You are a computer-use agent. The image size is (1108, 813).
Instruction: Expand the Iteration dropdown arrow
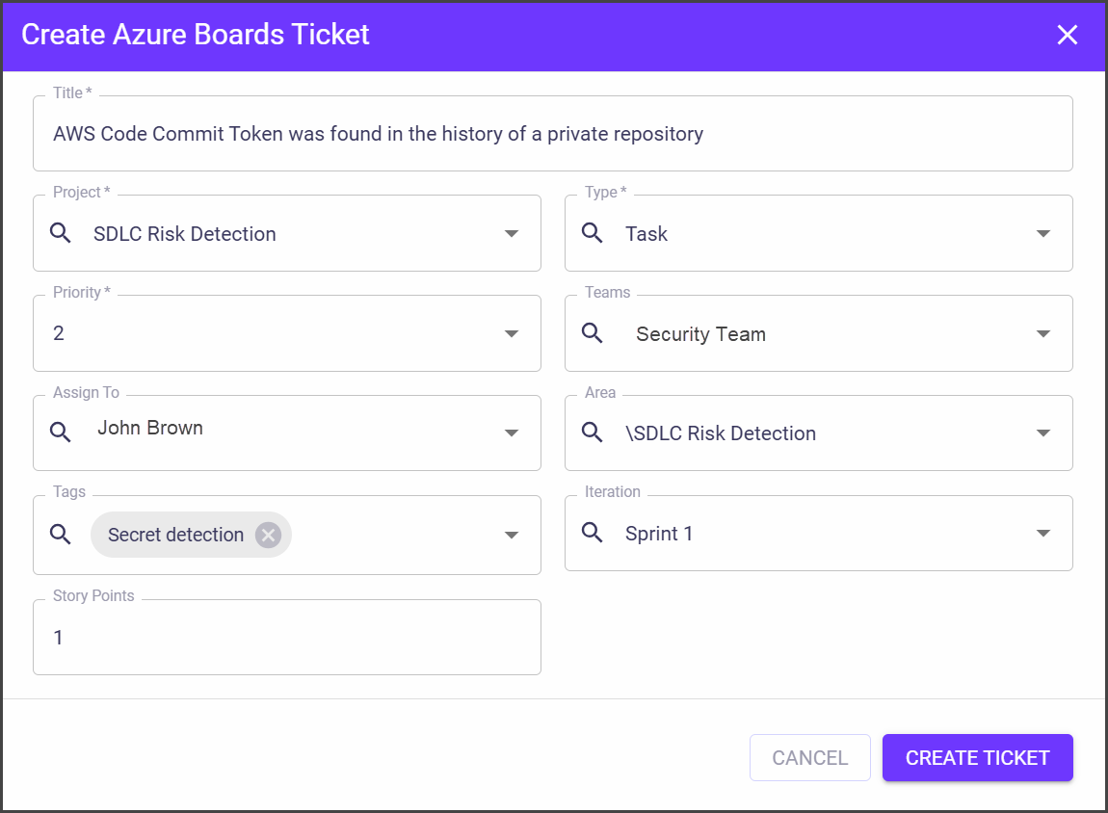pos(1042,534)
